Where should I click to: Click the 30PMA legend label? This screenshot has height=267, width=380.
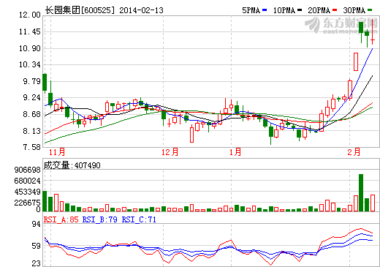coord(354,10)
